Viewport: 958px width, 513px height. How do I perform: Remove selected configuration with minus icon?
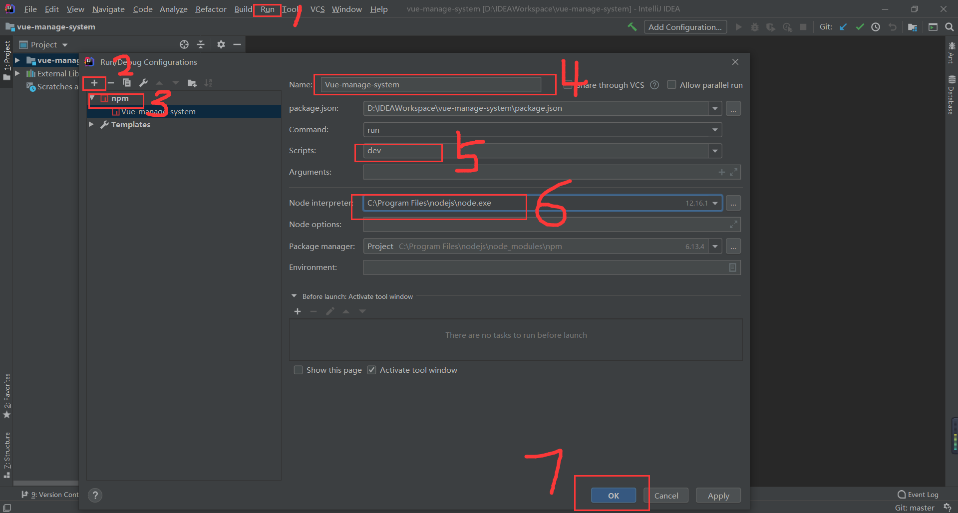111,83
